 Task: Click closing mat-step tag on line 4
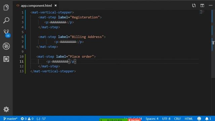(49, 27)
